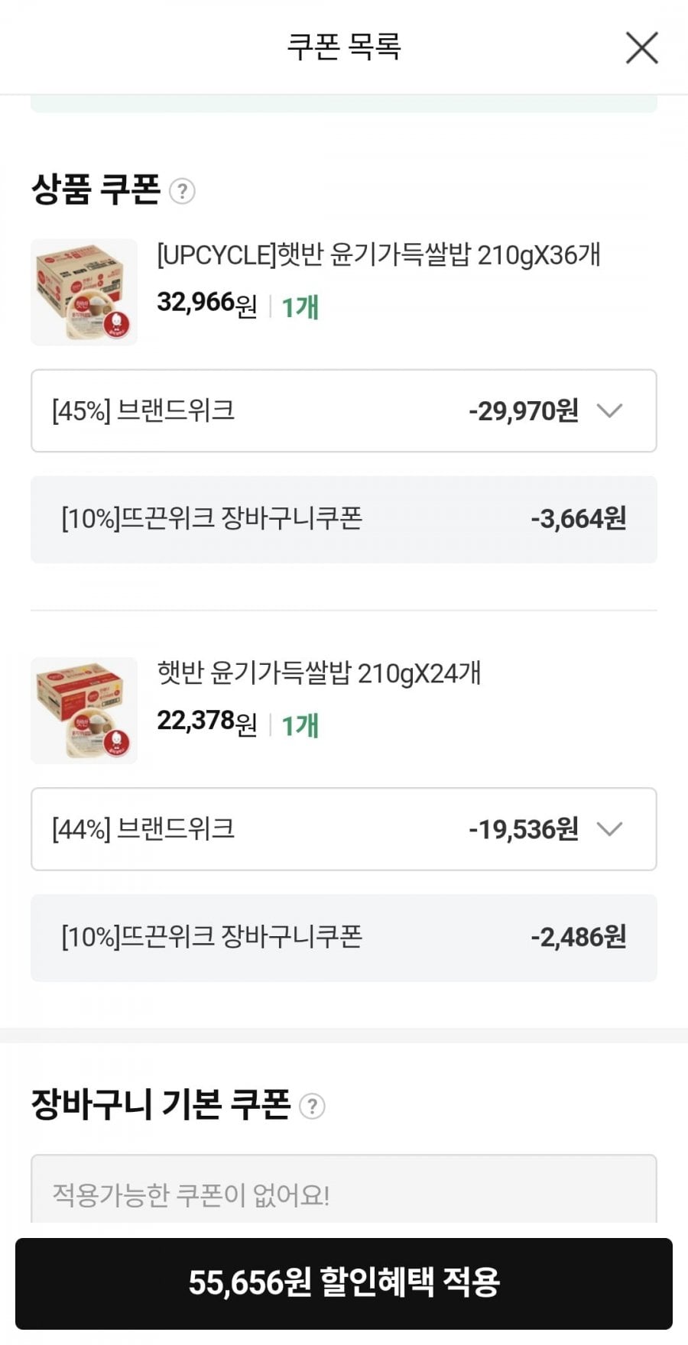Tap the help icon beside 장바구니 기본 쿠폰
Screen dimensions: 688x1345
312,1106
